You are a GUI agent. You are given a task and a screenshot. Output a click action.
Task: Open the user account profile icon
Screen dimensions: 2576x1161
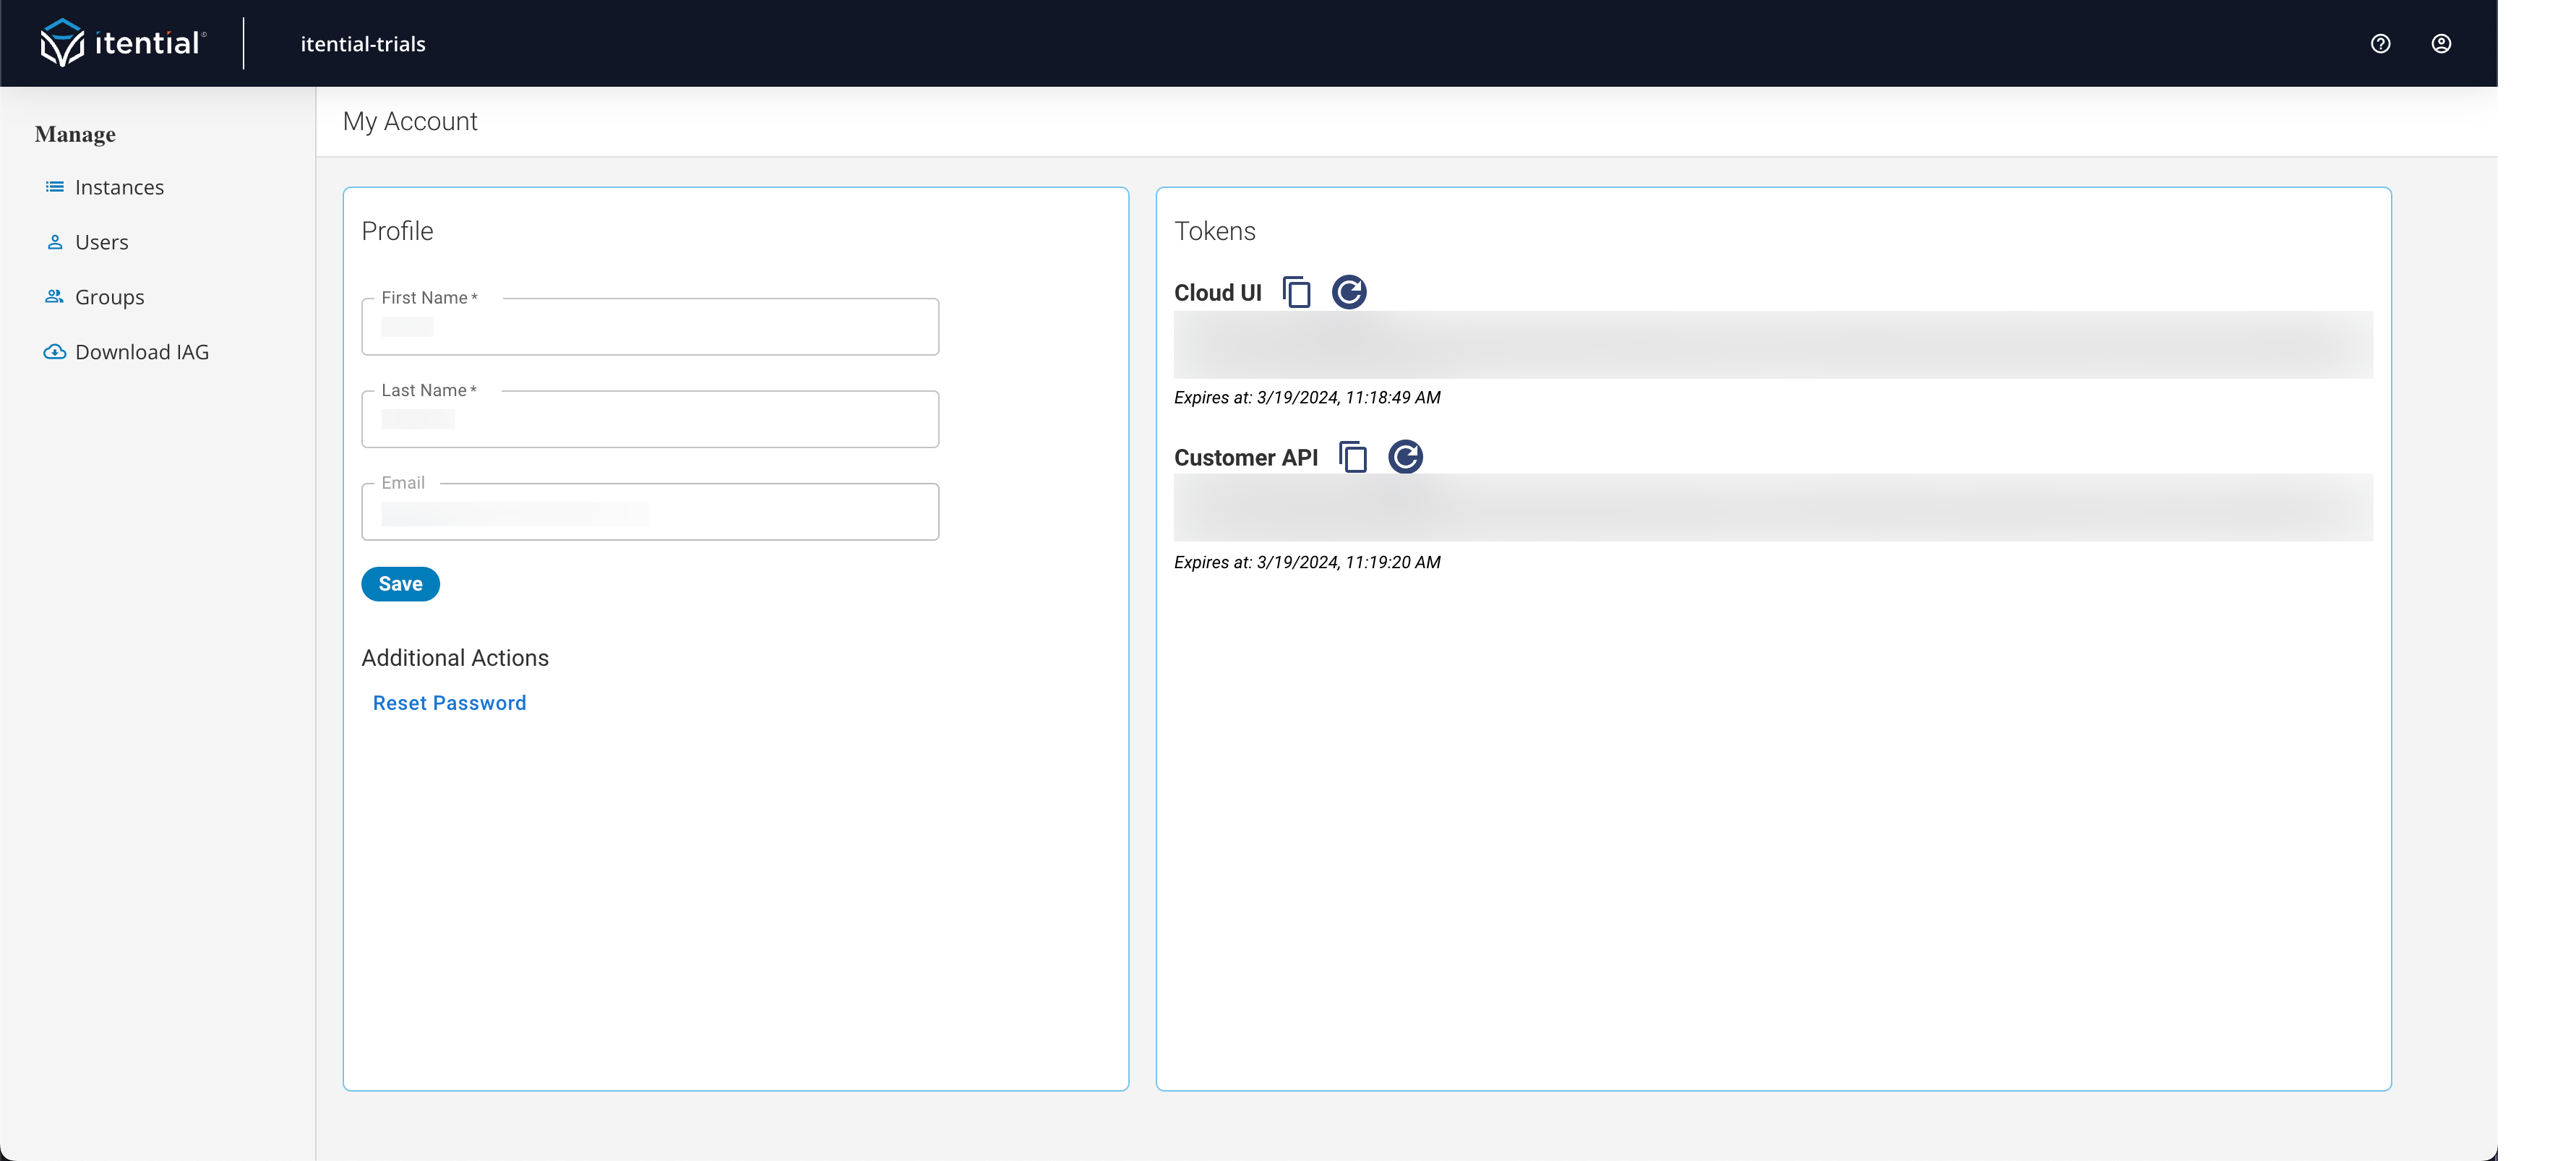[x=2441, y=43]
